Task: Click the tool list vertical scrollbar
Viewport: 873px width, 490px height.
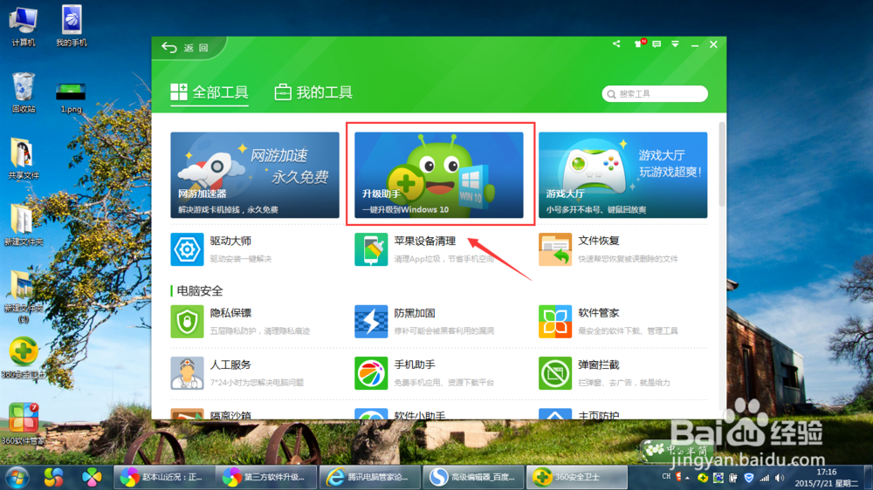Action: pos(722,164)
